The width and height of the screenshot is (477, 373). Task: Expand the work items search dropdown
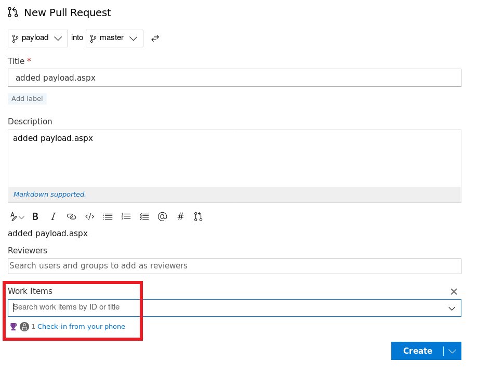tap(452, 308)
